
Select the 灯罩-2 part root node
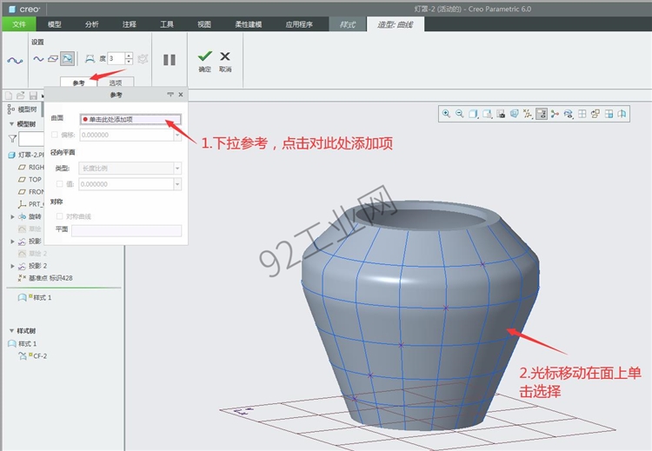(x=26, y=155)
